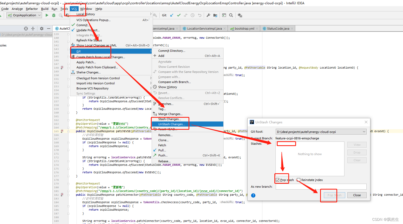Select the Git entry in VCS menu

(x=111, y=51)
